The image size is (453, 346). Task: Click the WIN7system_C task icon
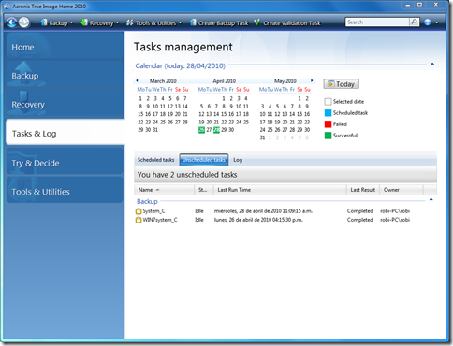point(139,220)
